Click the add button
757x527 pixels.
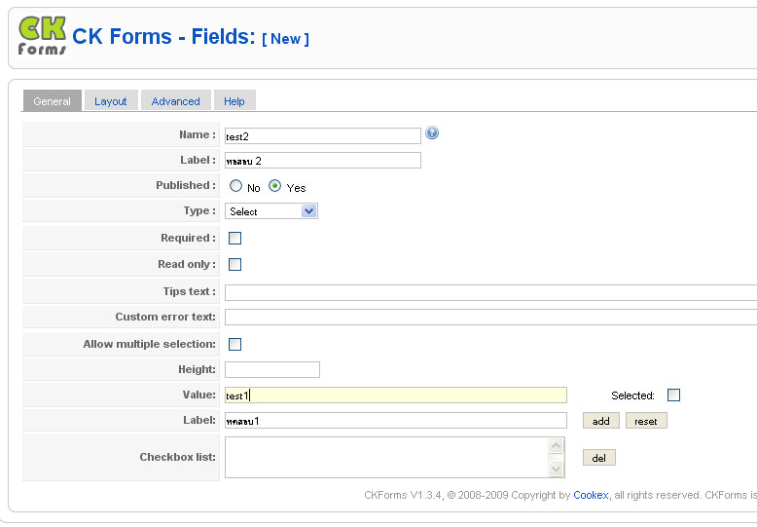601,421
